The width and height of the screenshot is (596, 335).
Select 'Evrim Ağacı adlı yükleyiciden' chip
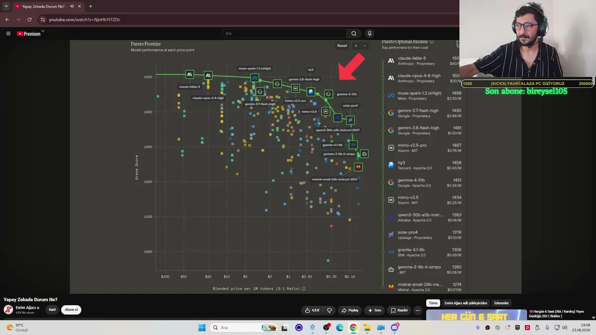[466, 303]
